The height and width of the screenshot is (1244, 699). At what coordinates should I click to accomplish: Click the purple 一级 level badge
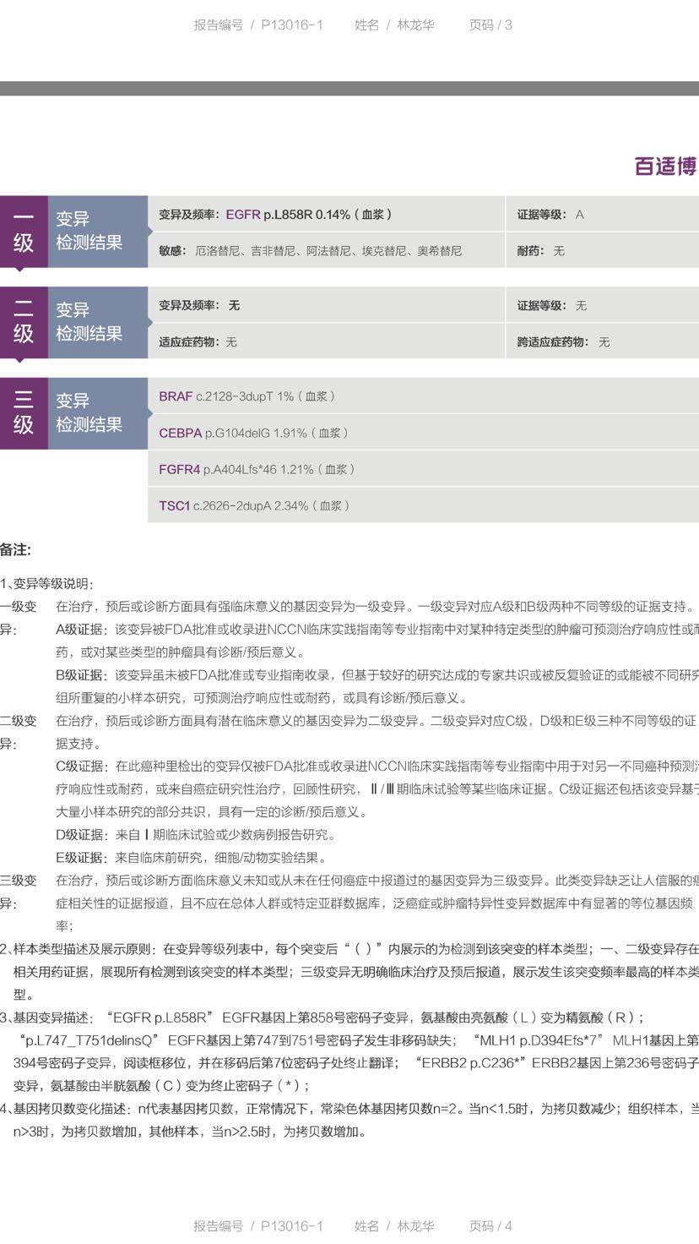click(x=24, y=232)
